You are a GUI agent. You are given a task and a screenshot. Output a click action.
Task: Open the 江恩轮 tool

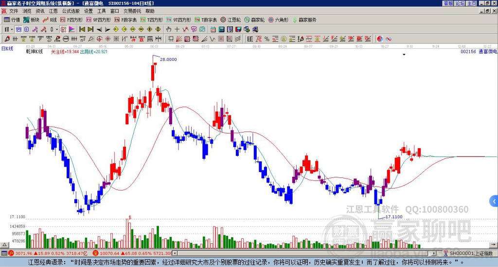[231, 19]
